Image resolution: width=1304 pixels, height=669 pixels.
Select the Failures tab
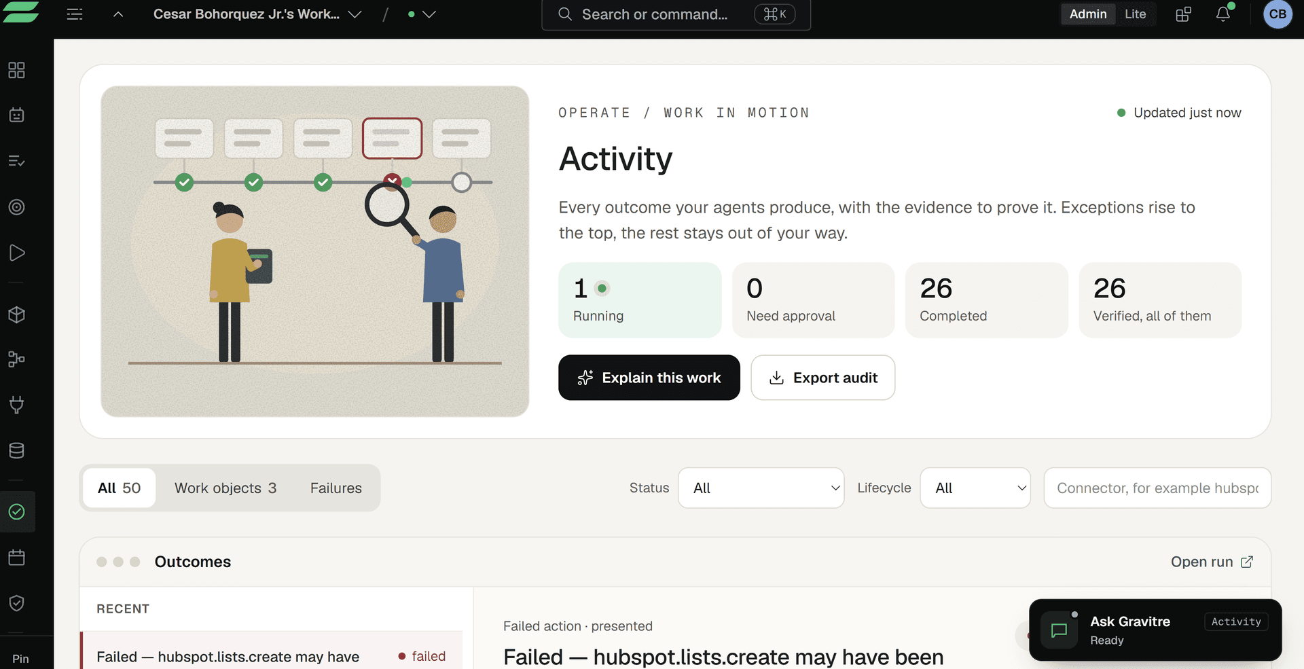tap(336, 488)
